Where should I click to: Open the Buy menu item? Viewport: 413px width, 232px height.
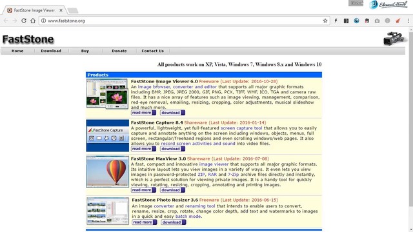click(85, 51)
